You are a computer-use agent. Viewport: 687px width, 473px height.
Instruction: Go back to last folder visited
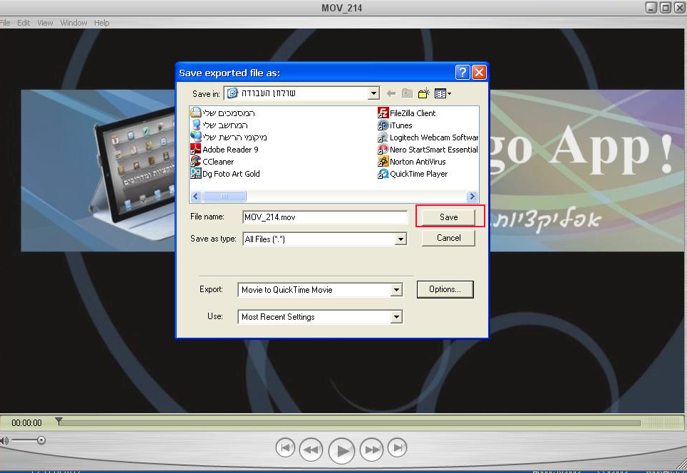pyautogui.click(x=391, y=93)
